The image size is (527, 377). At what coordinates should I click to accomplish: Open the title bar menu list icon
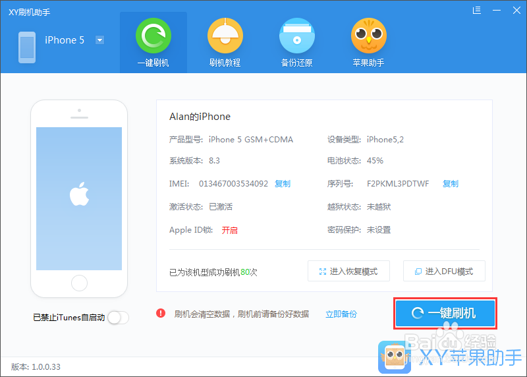pos(476,11)
